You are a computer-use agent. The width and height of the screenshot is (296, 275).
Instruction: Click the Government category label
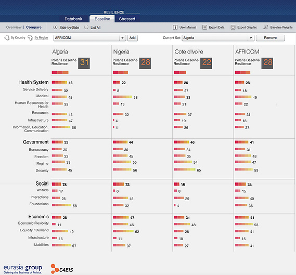[x=36, y=142]
